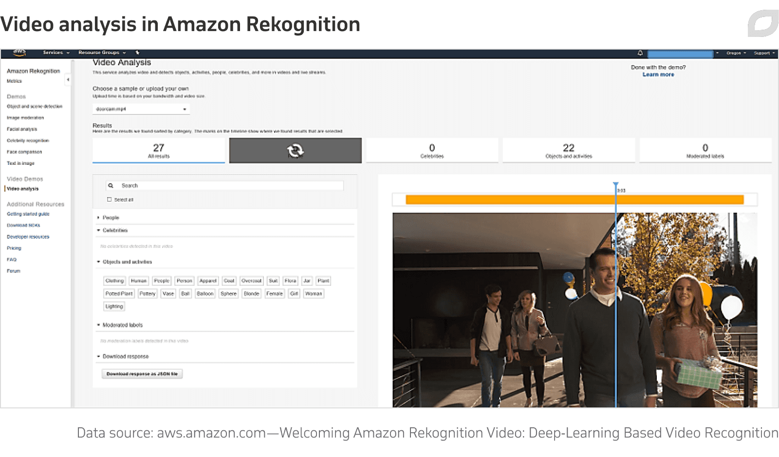Click the video preview frame
The image size is (779, 457).
575,310
